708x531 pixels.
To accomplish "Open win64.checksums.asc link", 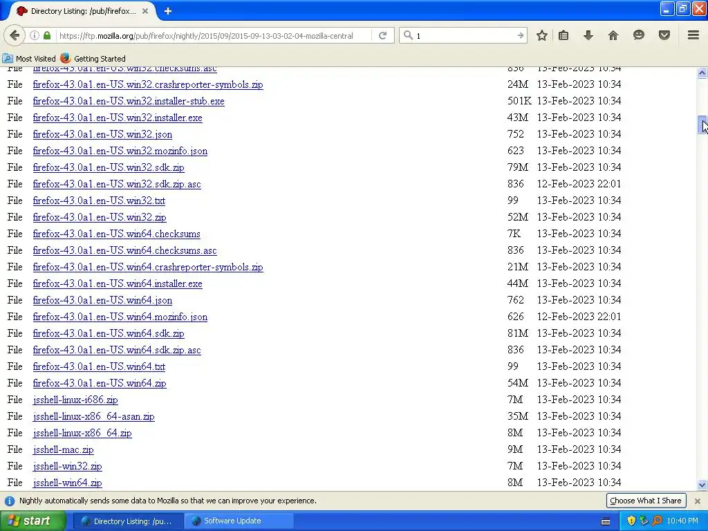I will tap(124, 250).
